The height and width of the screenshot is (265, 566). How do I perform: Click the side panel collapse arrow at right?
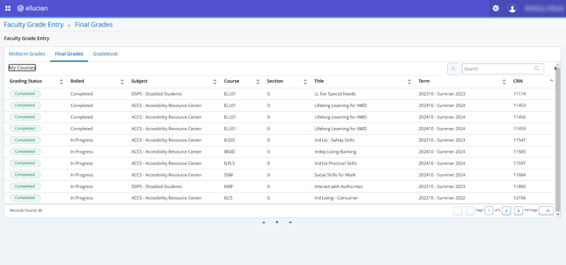pyautogui.click(x=555, y=68)
